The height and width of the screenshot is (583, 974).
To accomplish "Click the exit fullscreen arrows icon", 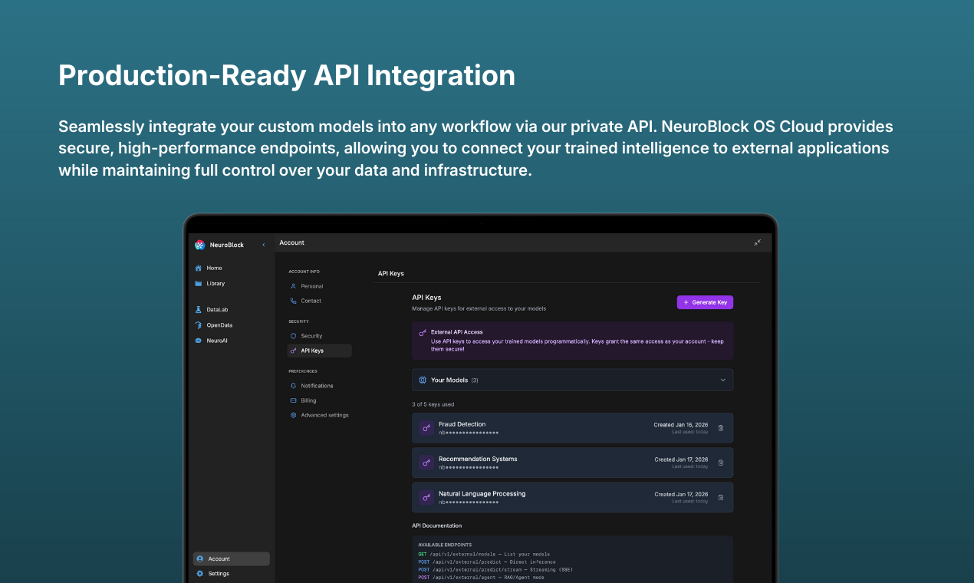I will tap(757, 242).
